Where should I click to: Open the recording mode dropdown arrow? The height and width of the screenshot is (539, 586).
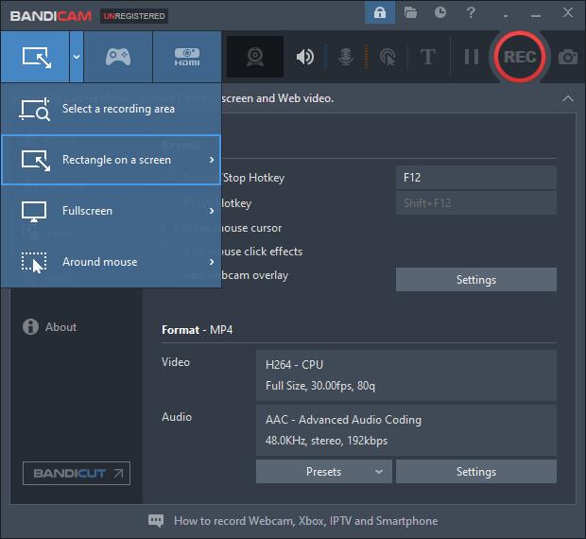click(77, 57)
